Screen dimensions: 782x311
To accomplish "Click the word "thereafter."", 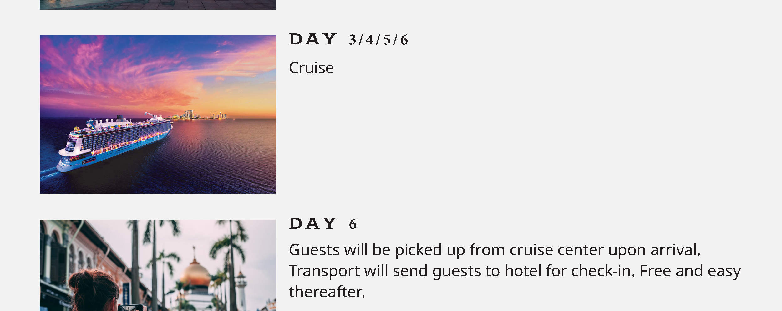I will [327, 292].
